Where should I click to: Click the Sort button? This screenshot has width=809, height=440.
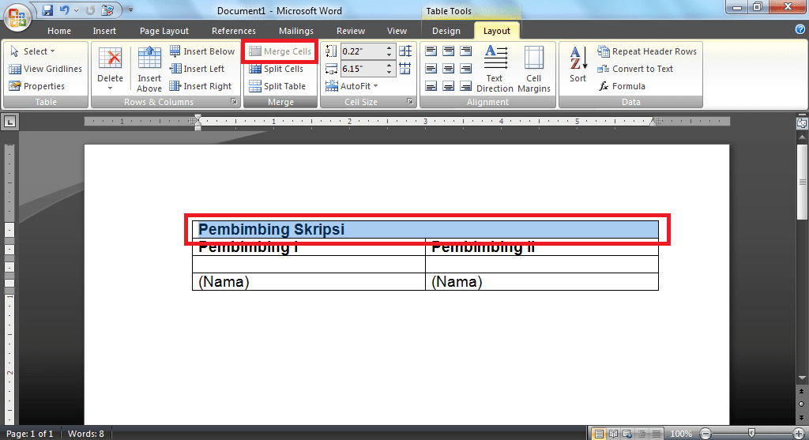pyautogui.click(x=578, y=65)
